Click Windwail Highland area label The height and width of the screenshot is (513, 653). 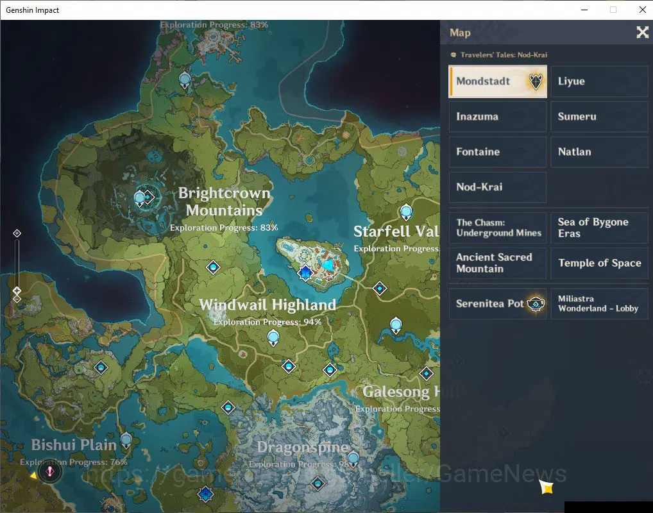pos(267,305)
